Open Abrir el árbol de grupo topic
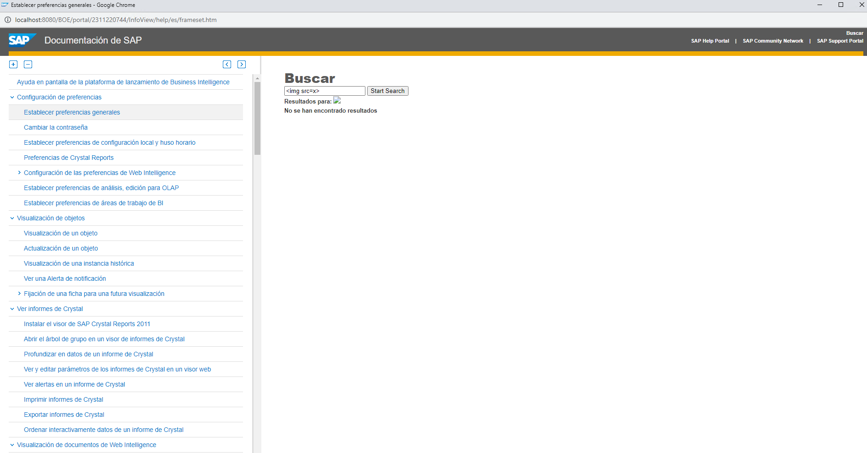Screen dimensions: 867x453 [x=104, y=339]
